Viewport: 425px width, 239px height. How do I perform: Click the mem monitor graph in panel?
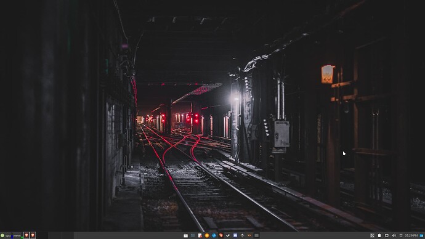(18, 235)
